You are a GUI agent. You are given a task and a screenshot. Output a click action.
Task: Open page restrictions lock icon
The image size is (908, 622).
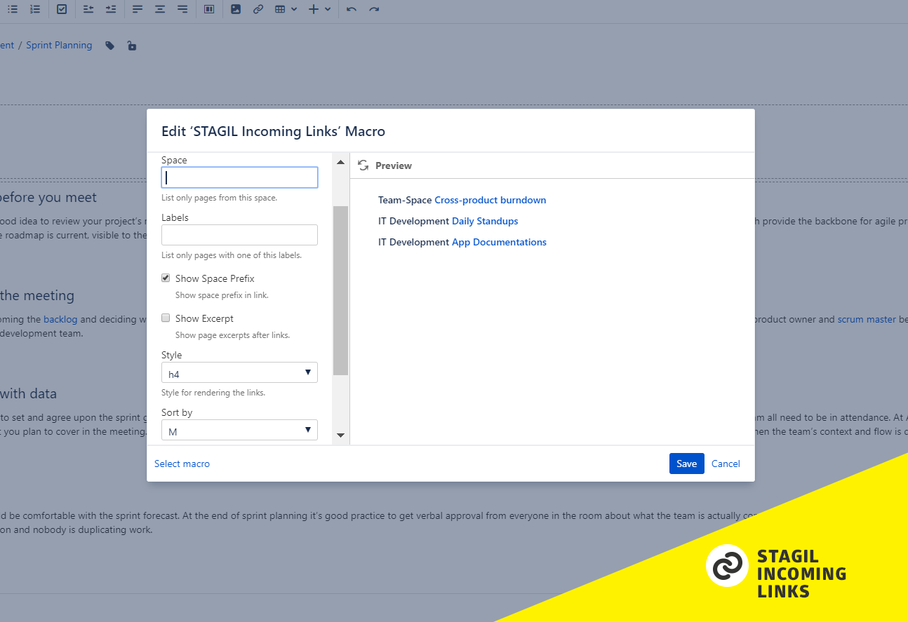point(132,46)
